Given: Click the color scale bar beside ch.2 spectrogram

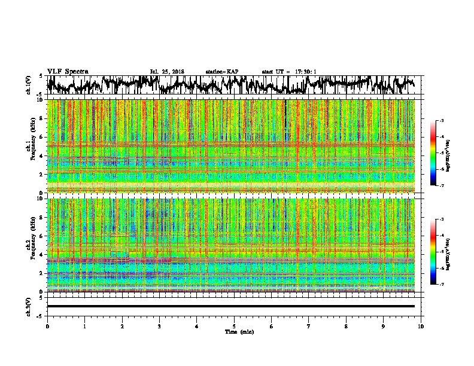Looking at the screenshot, I should [433, 252].
